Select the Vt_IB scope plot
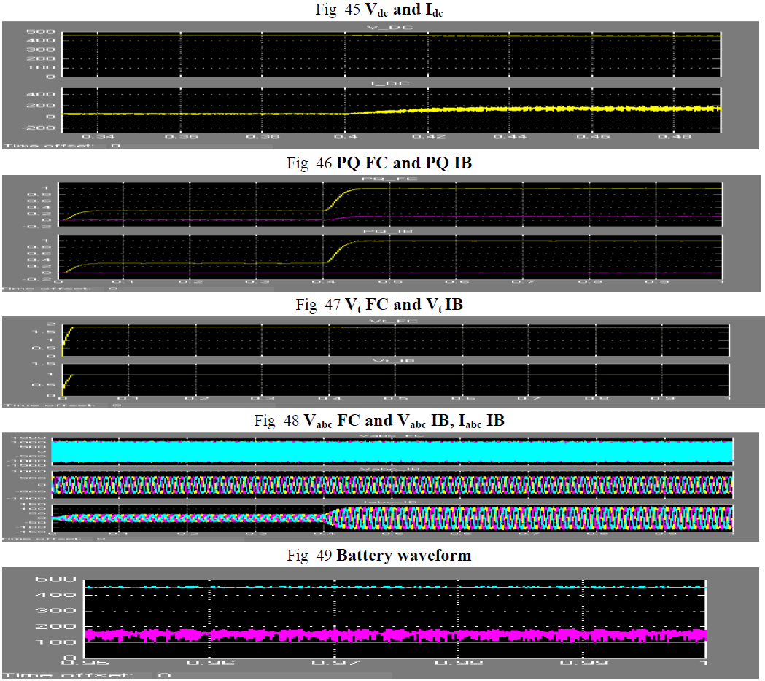The width and height of the screenshot is (765, 681). point(394,381)
